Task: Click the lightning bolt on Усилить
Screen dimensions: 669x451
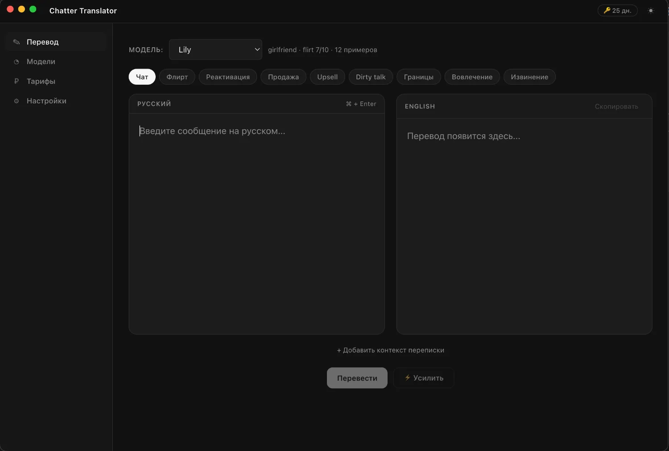Action: point(407,377)
